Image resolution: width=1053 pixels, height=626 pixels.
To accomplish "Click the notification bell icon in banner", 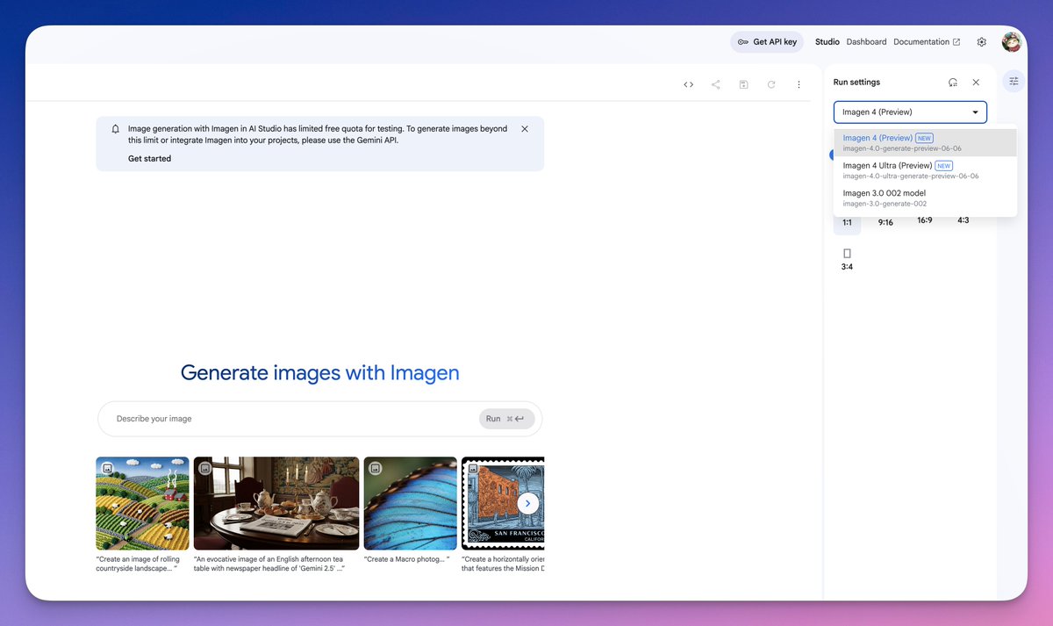I will tap(115, 129).
